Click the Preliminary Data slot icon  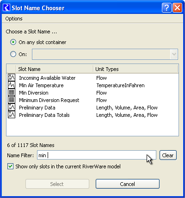[x=12, y=107]
